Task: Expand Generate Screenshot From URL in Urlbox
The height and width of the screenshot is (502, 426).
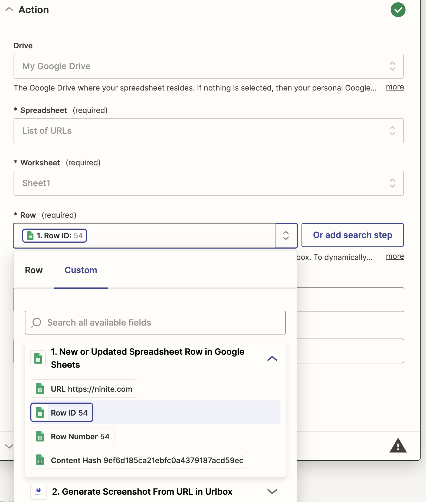Action: point(272,491)
